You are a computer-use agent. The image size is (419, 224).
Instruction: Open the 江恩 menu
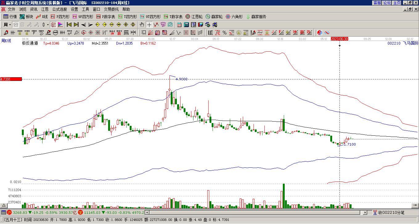45,10
